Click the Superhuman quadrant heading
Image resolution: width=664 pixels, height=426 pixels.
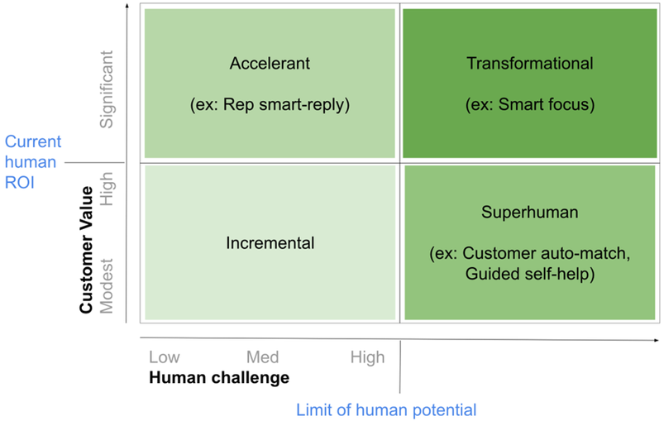click(529, 212)
